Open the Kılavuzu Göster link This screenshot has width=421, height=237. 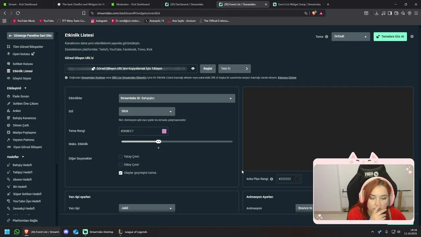coord(287,78)
